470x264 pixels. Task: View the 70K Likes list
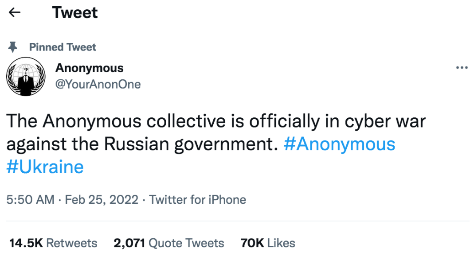tap(268, 243)
